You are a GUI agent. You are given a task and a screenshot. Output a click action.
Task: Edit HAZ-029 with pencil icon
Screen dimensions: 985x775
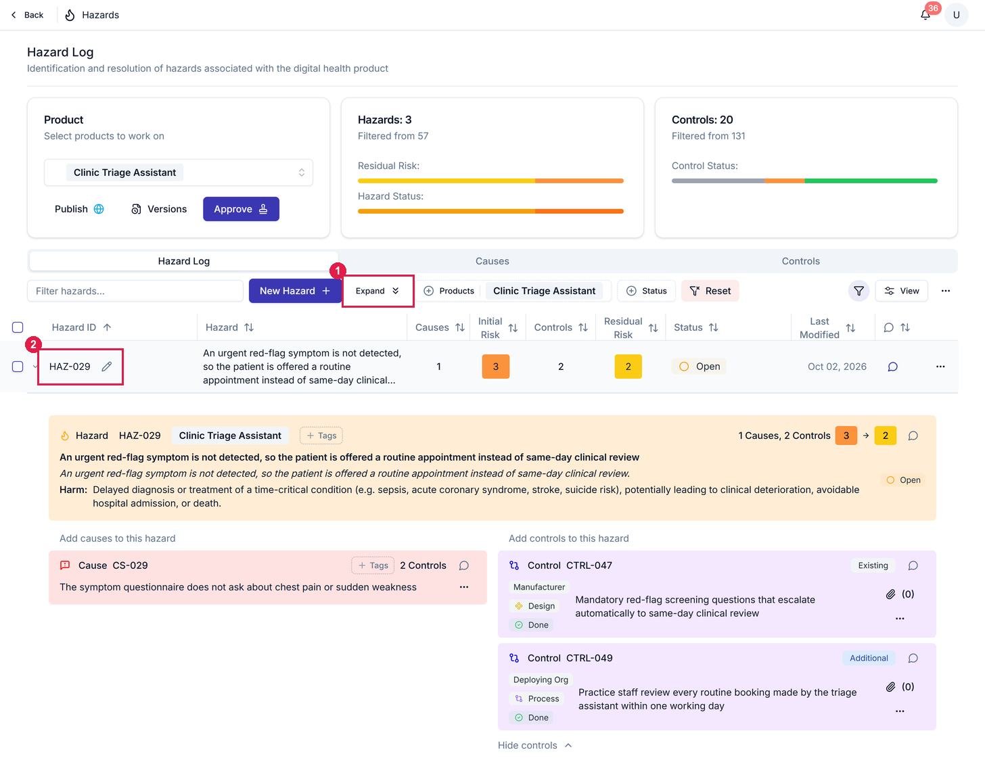pyautogui.click(x=107, y=367)
